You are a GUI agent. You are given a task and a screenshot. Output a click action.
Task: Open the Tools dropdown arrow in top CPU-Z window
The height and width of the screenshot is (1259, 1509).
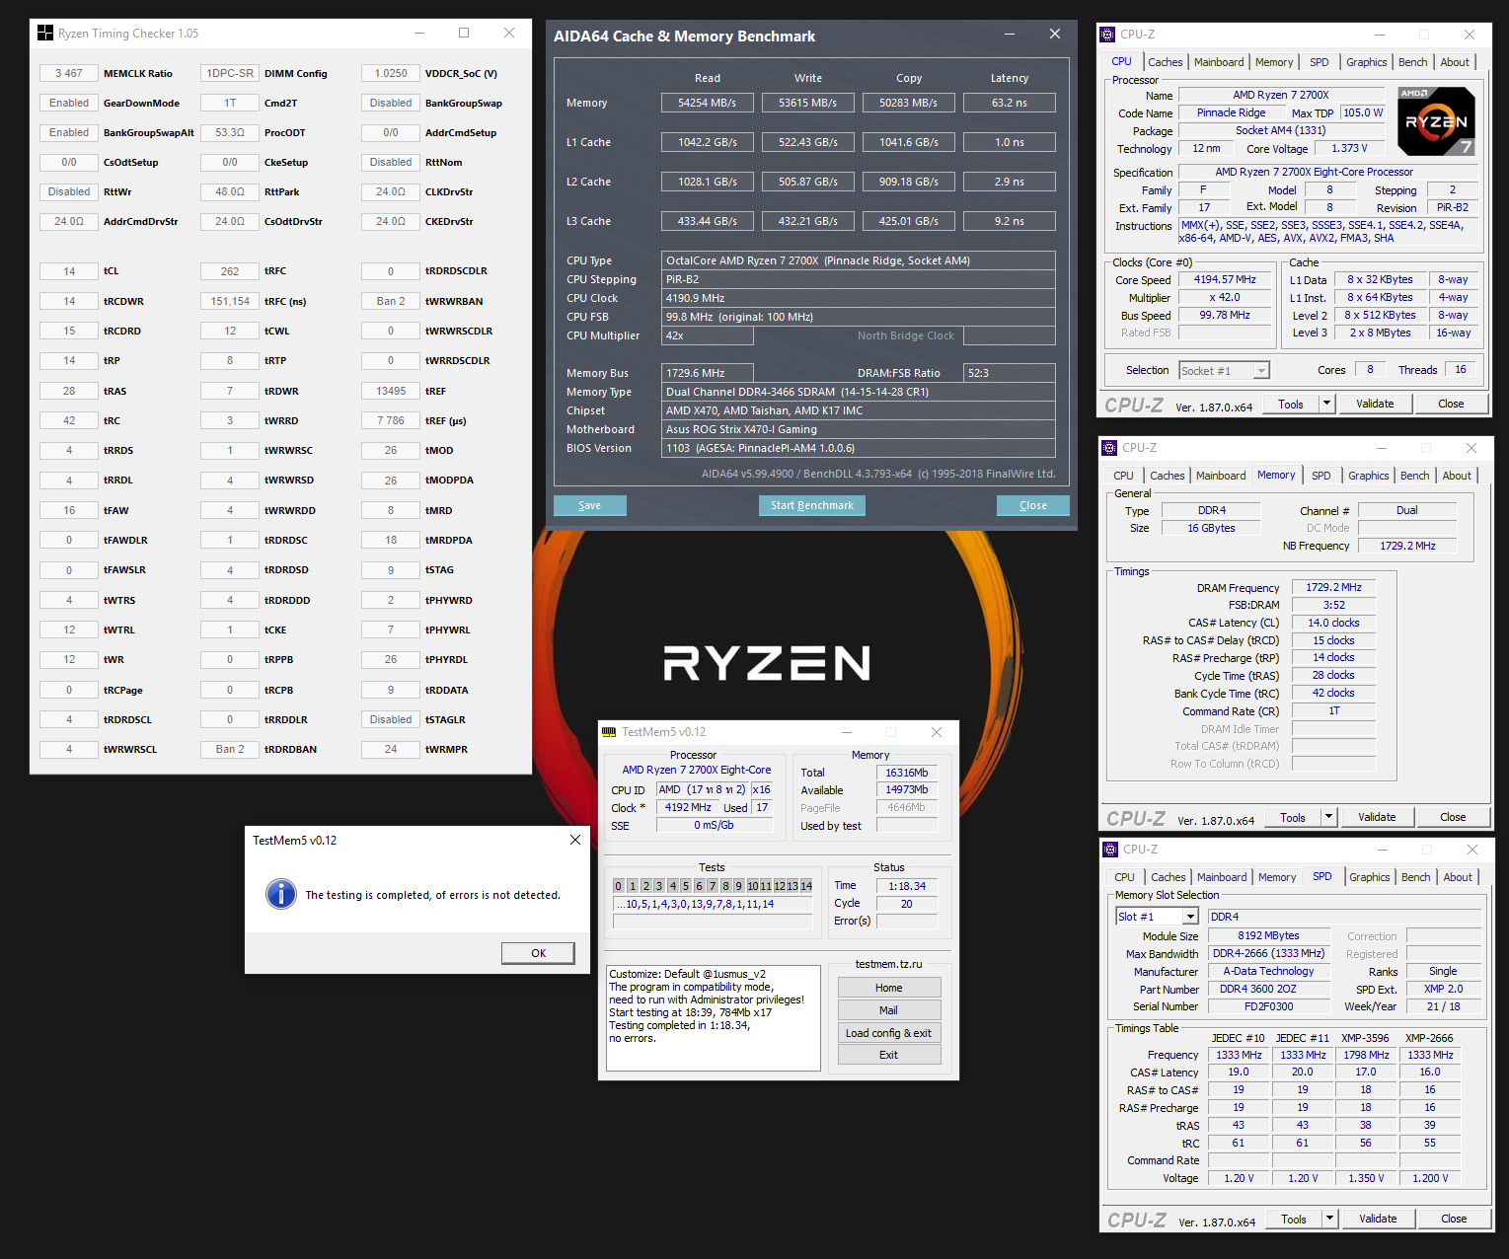tap(1326, 404)
